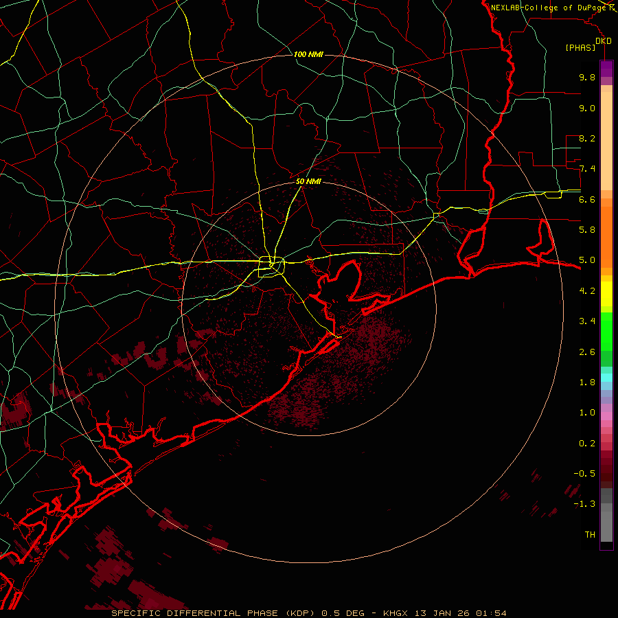The height and width of the screenshot is (618, 618).
Task: Click the 'DKD' product code label
Action: pyautogui.click(x=604, y=41)
